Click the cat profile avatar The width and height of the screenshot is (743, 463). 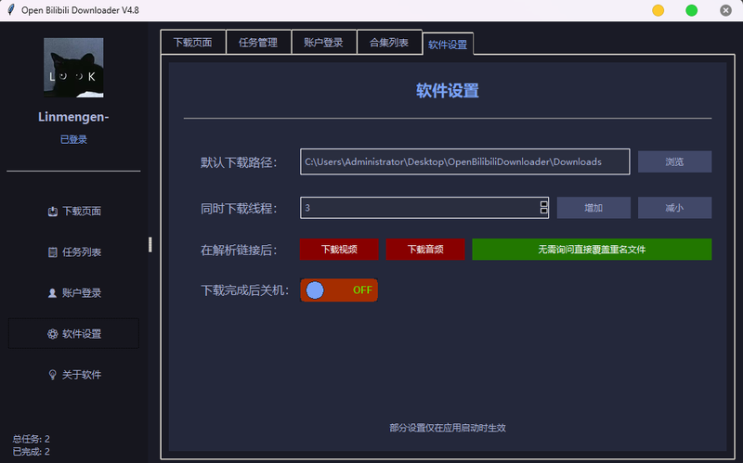click(x=73, y=68)
